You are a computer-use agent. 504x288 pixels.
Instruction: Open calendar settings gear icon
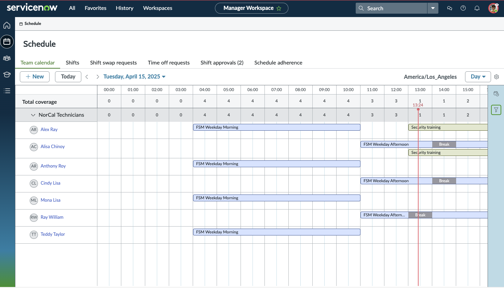tap(496, 77)
